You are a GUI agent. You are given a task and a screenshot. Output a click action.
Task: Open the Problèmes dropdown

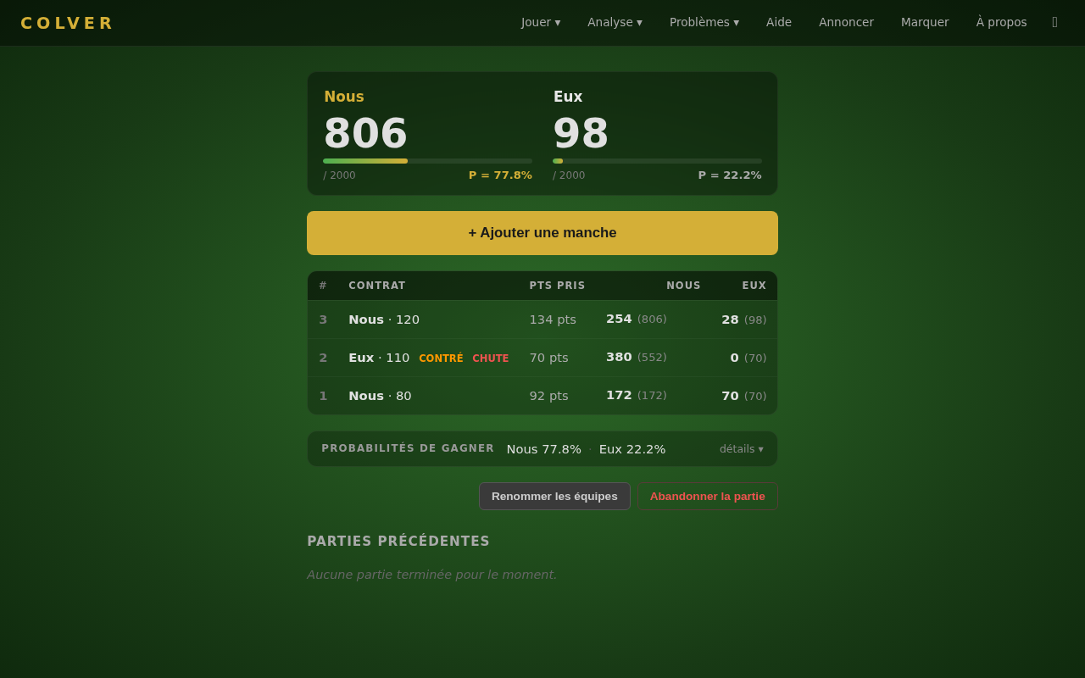click(x=704, y=22)
